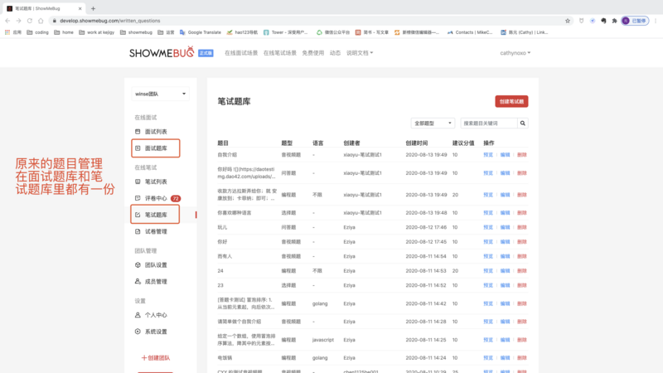Open the hao123导航 bookmark
Viewport: 663px width, 373px height.
tap(242, 32)
